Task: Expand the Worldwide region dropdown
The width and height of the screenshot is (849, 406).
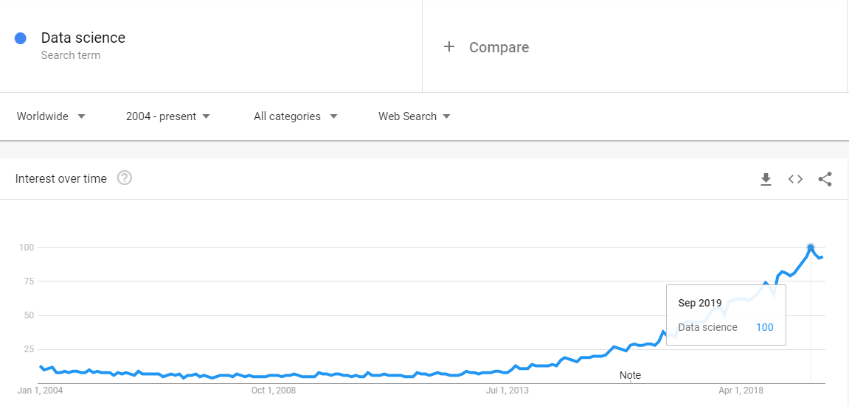Action: click(51, 116)
